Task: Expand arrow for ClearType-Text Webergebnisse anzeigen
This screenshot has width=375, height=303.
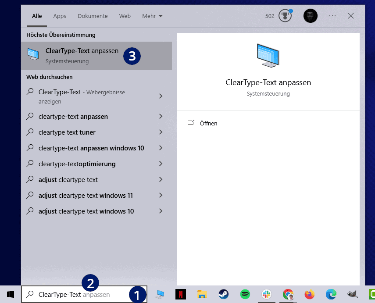Action: [161, 96]
